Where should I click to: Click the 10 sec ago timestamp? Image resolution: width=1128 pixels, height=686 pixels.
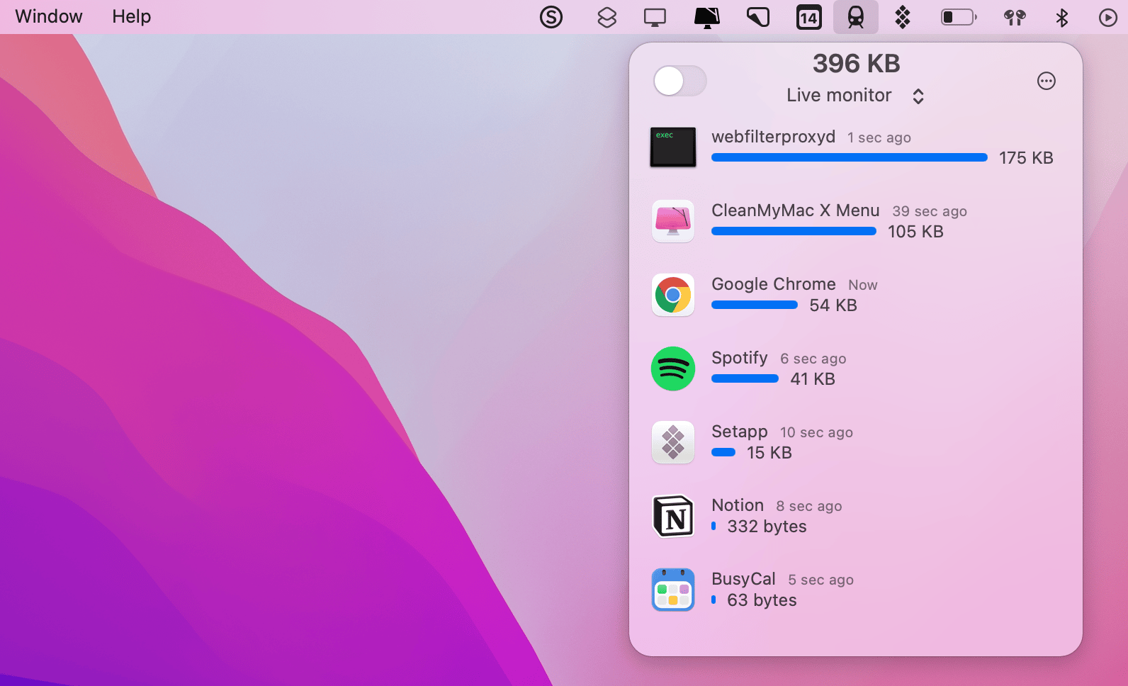point(816,432)
